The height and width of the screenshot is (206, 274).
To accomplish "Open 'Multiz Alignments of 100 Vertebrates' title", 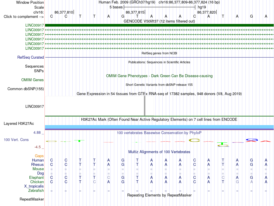I will coord(159,152).
